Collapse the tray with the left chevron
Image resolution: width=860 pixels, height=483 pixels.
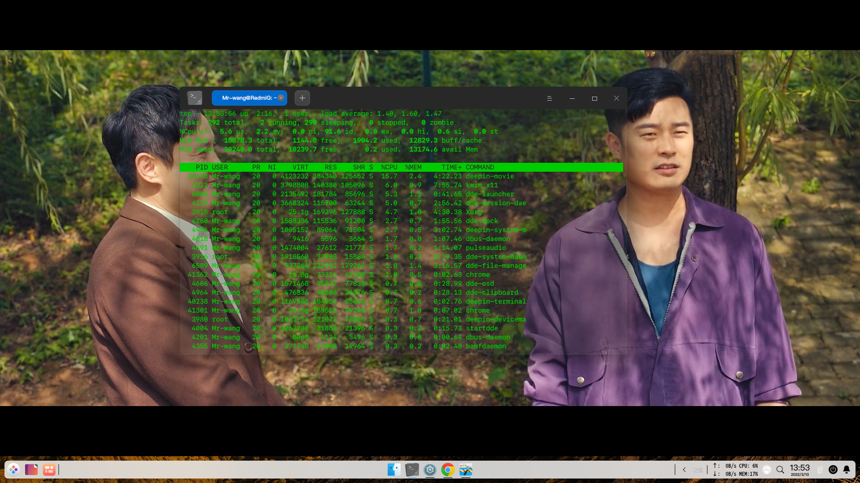coord(684,470)
